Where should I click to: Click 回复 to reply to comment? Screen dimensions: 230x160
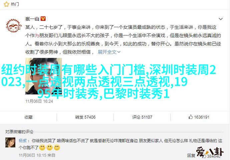(x=191, y=155)
